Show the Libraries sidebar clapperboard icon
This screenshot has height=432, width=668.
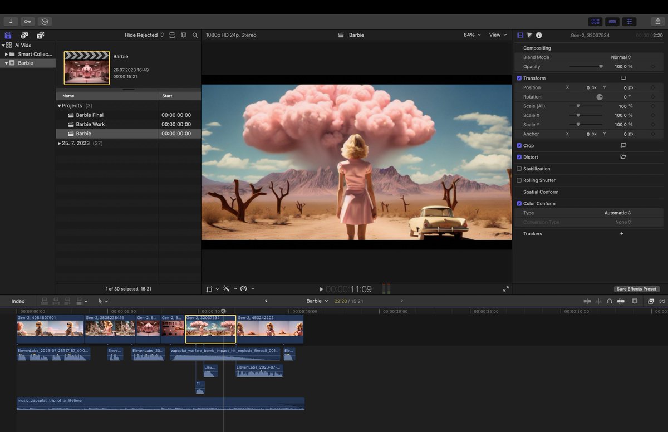pyautogui.click(x=8, y=35)
